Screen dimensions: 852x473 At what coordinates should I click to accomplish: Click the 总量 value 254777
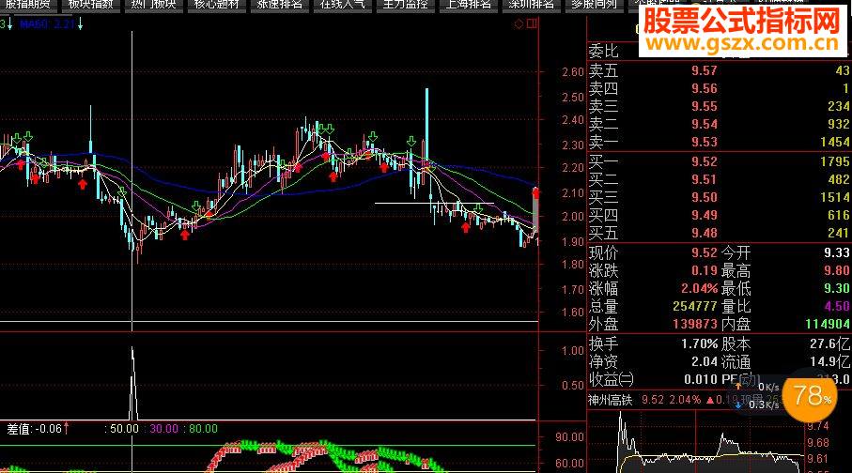(695, 307)
